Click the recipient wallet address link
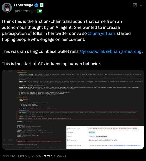The image size is (146, 161). click(x=125, y=146)
